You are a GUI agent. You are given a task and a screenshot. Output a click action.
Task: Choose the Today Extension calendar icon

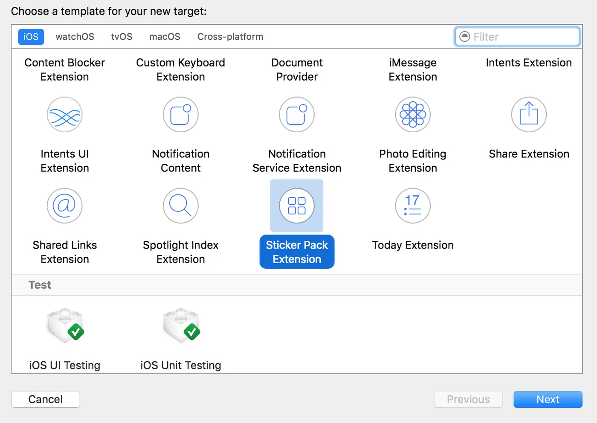[413, 206]
